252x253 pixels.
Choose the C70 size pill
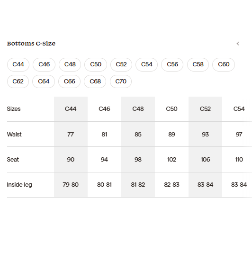pyautogui.click(x=121, y=81)
